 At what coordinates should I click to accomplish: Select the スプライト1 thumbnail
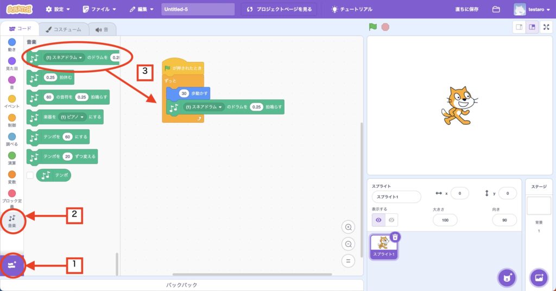pyautogui.click(x=383, y=246)
